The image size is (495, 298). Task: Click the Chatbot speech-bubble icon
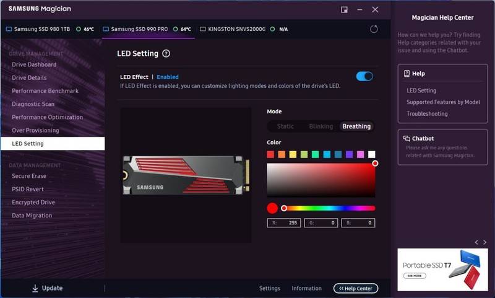point(407,138)
